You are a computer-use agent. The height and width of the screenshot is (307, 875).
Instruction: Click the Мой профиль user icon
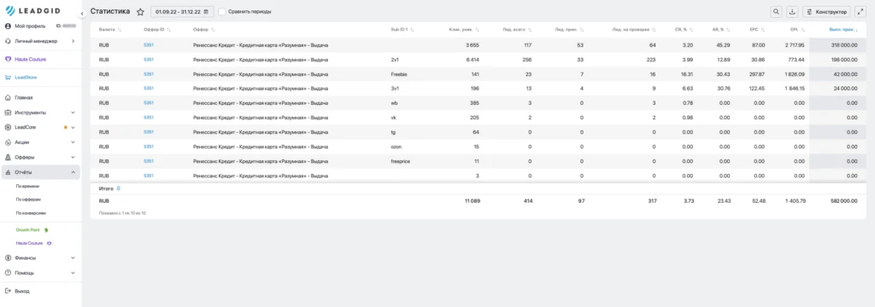[x=8, y=26]
